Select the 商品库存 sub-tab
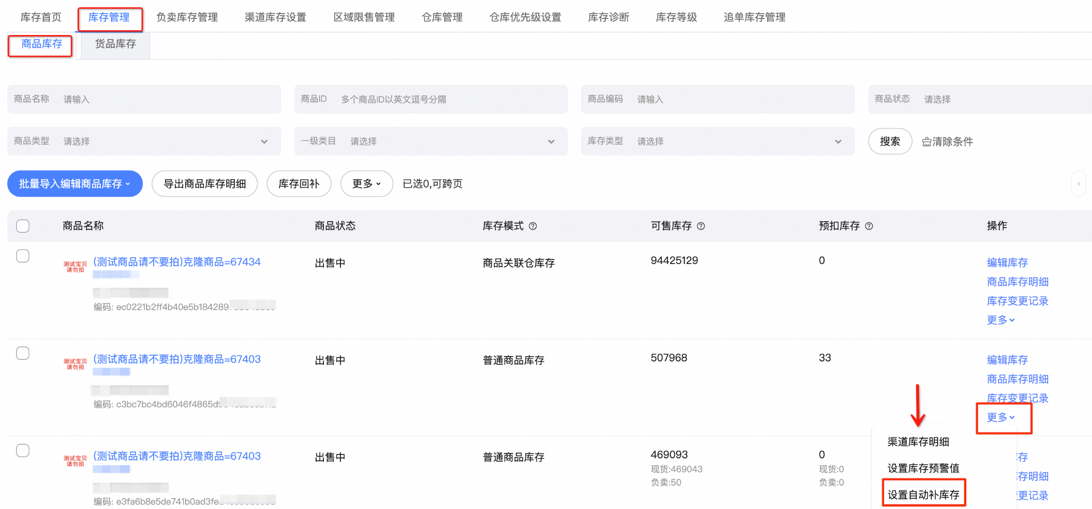 tap(42, 44)
